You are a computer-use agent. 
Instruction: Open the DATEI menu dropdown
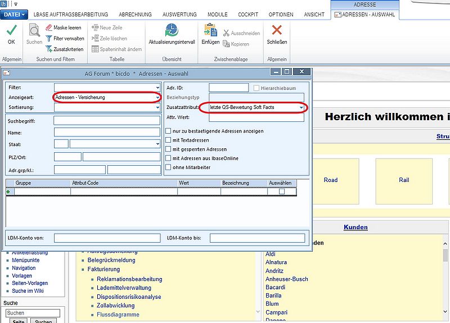click(14, 15)
